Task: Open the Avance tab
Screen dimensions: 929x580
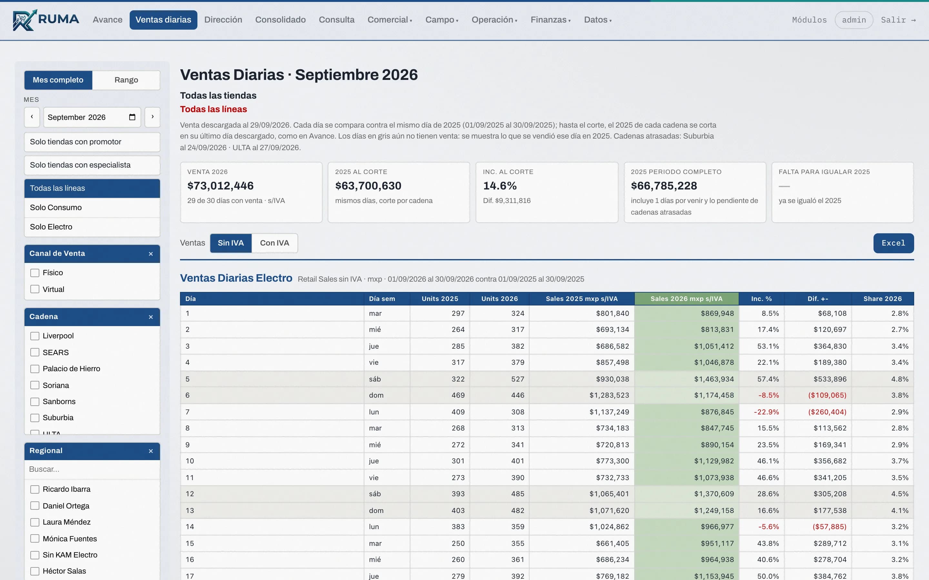Action: 107,20
